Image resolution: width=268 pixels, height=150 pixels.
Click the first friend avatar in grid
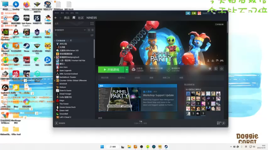tap(188, 94)
